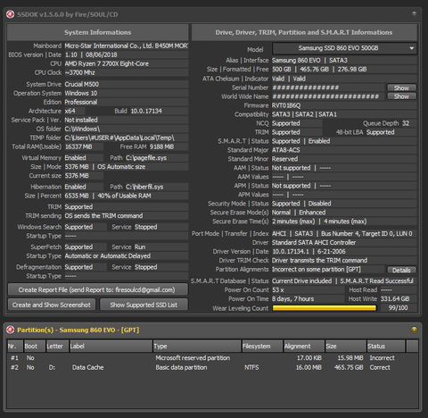
Task: Show the hidden World Wide Name
Action: pos(401,96)
